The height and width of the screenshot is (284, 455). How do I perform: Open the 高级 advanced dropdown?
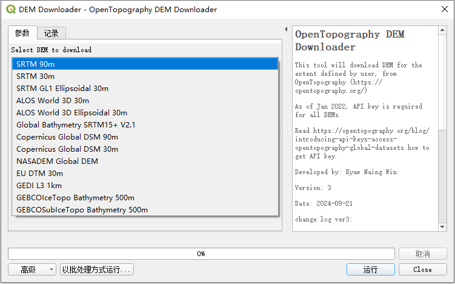pyautogui.click(x=32, y=269)
